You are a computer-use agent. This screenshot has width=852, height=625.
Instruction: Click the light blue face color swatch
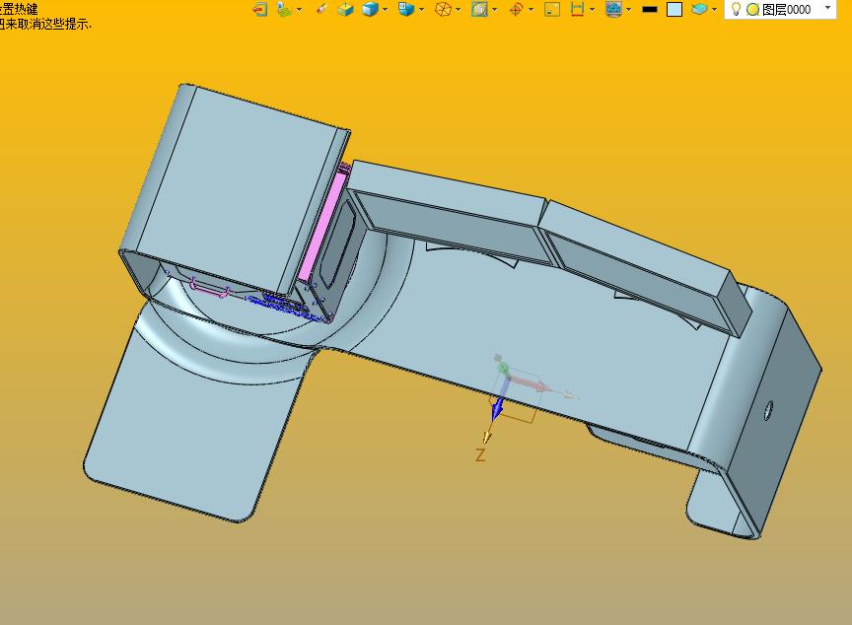click(674, 9)
